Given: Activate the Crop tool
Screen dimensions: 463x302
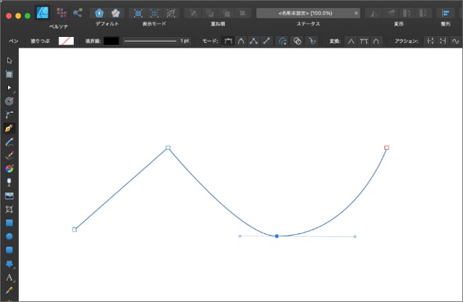Looking at the screenshot, I should tap(9, 209).
